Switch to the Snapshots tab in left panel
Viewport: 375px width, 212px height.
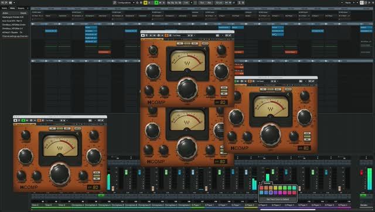click(x=21, y=8)
